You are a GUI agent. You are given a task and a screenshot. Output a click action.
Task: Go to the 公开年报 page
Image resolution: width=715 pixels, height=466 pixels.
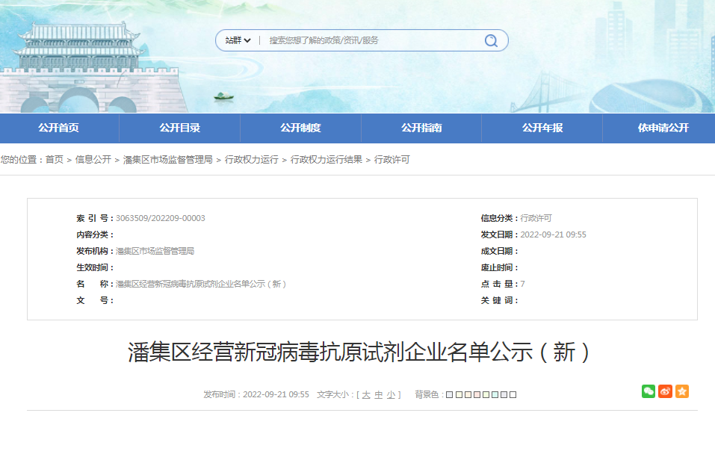540,128
